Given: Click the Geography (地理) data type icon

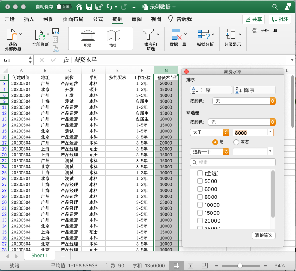Looking at the screenshot, I should [113, 36].
